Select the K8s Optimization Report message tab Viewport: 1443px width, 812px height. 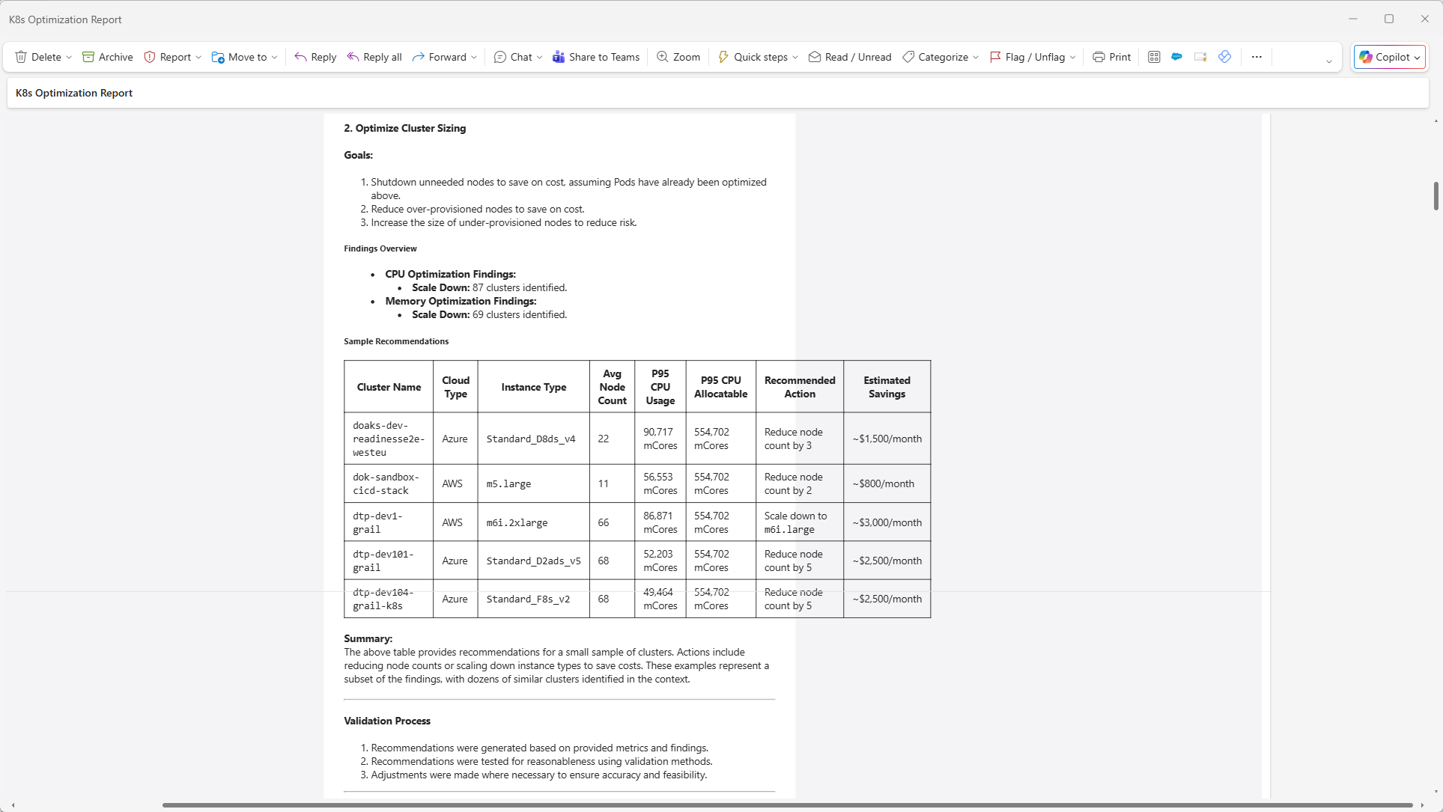(73, 93)
